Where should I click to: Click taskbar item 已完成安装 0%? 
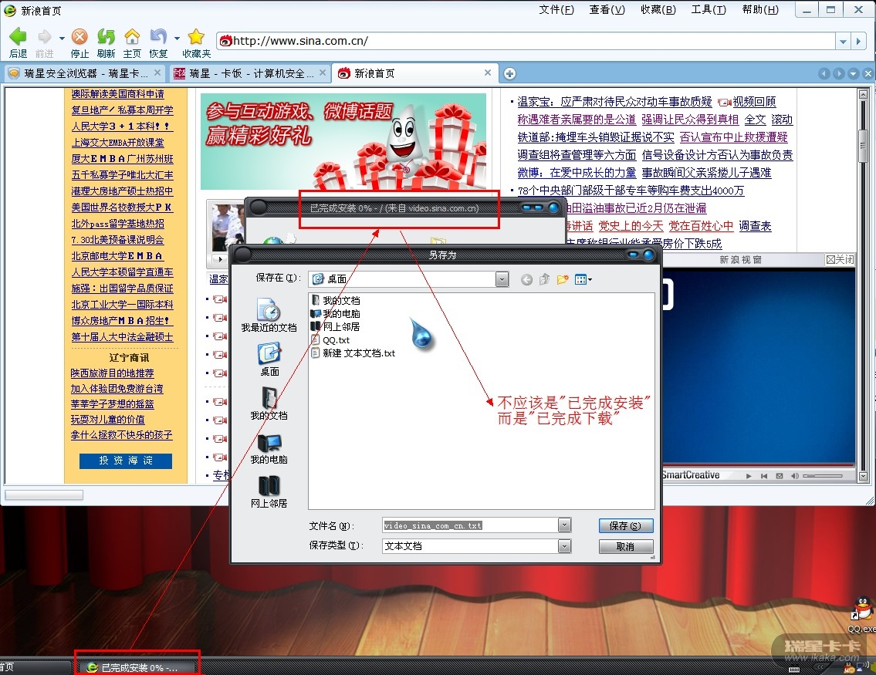(x=137, y=668)
